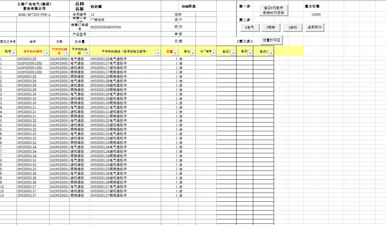Select the sales order number cell SO20200824000004
Image resolution: width=386 pixels, height=225 pixels.
106,27
